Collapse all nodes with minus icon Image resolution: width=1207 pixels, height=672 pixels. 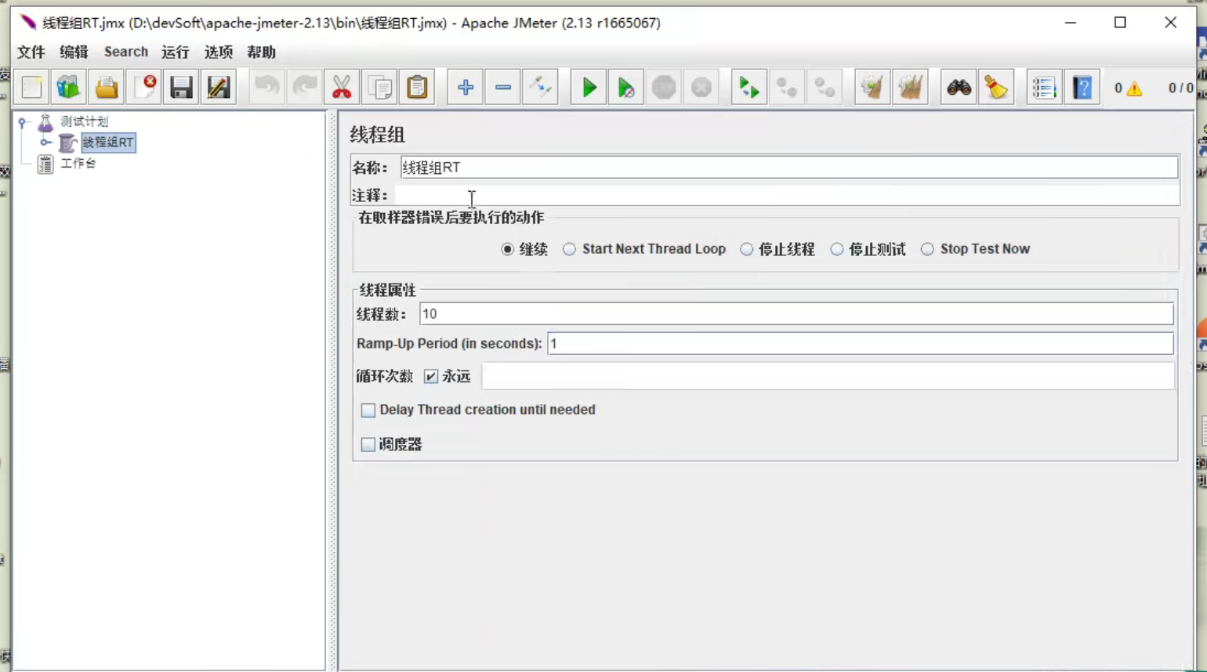[502, 87]
